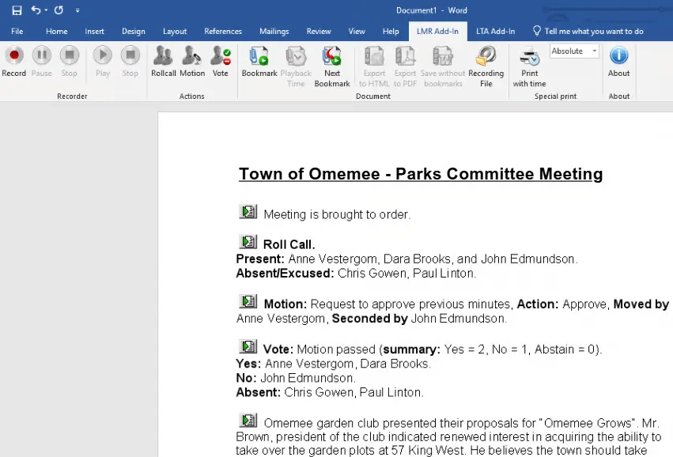
Task: Redo action in quick access toolbar
Action: tap(59, 9)
